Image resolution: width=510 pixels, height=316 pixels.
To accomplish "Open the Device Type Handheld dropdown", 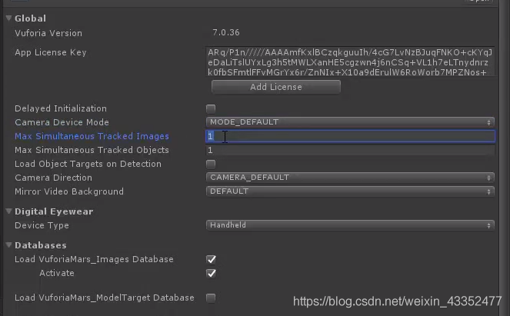I will click(x=350, y=225).
